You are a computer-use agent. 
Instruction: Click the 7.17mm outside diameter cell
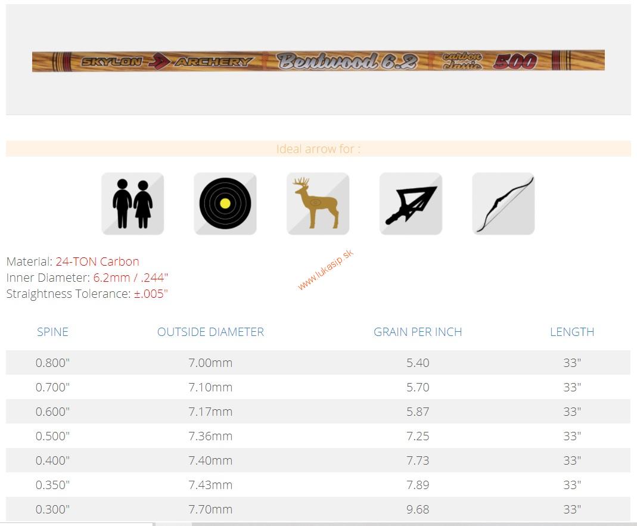tap(210, 412)
